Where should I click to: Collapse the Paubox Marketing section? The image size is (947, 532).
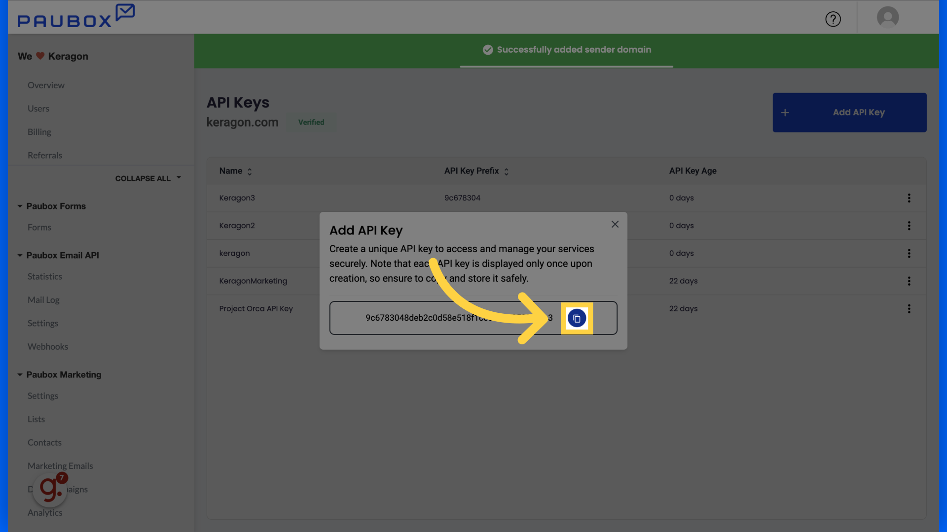pos(59,374)
